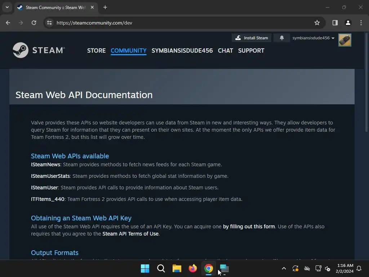Open the COMMUNITY menu
This screenshot has height=277, width=369.
[x=129, y=50]
